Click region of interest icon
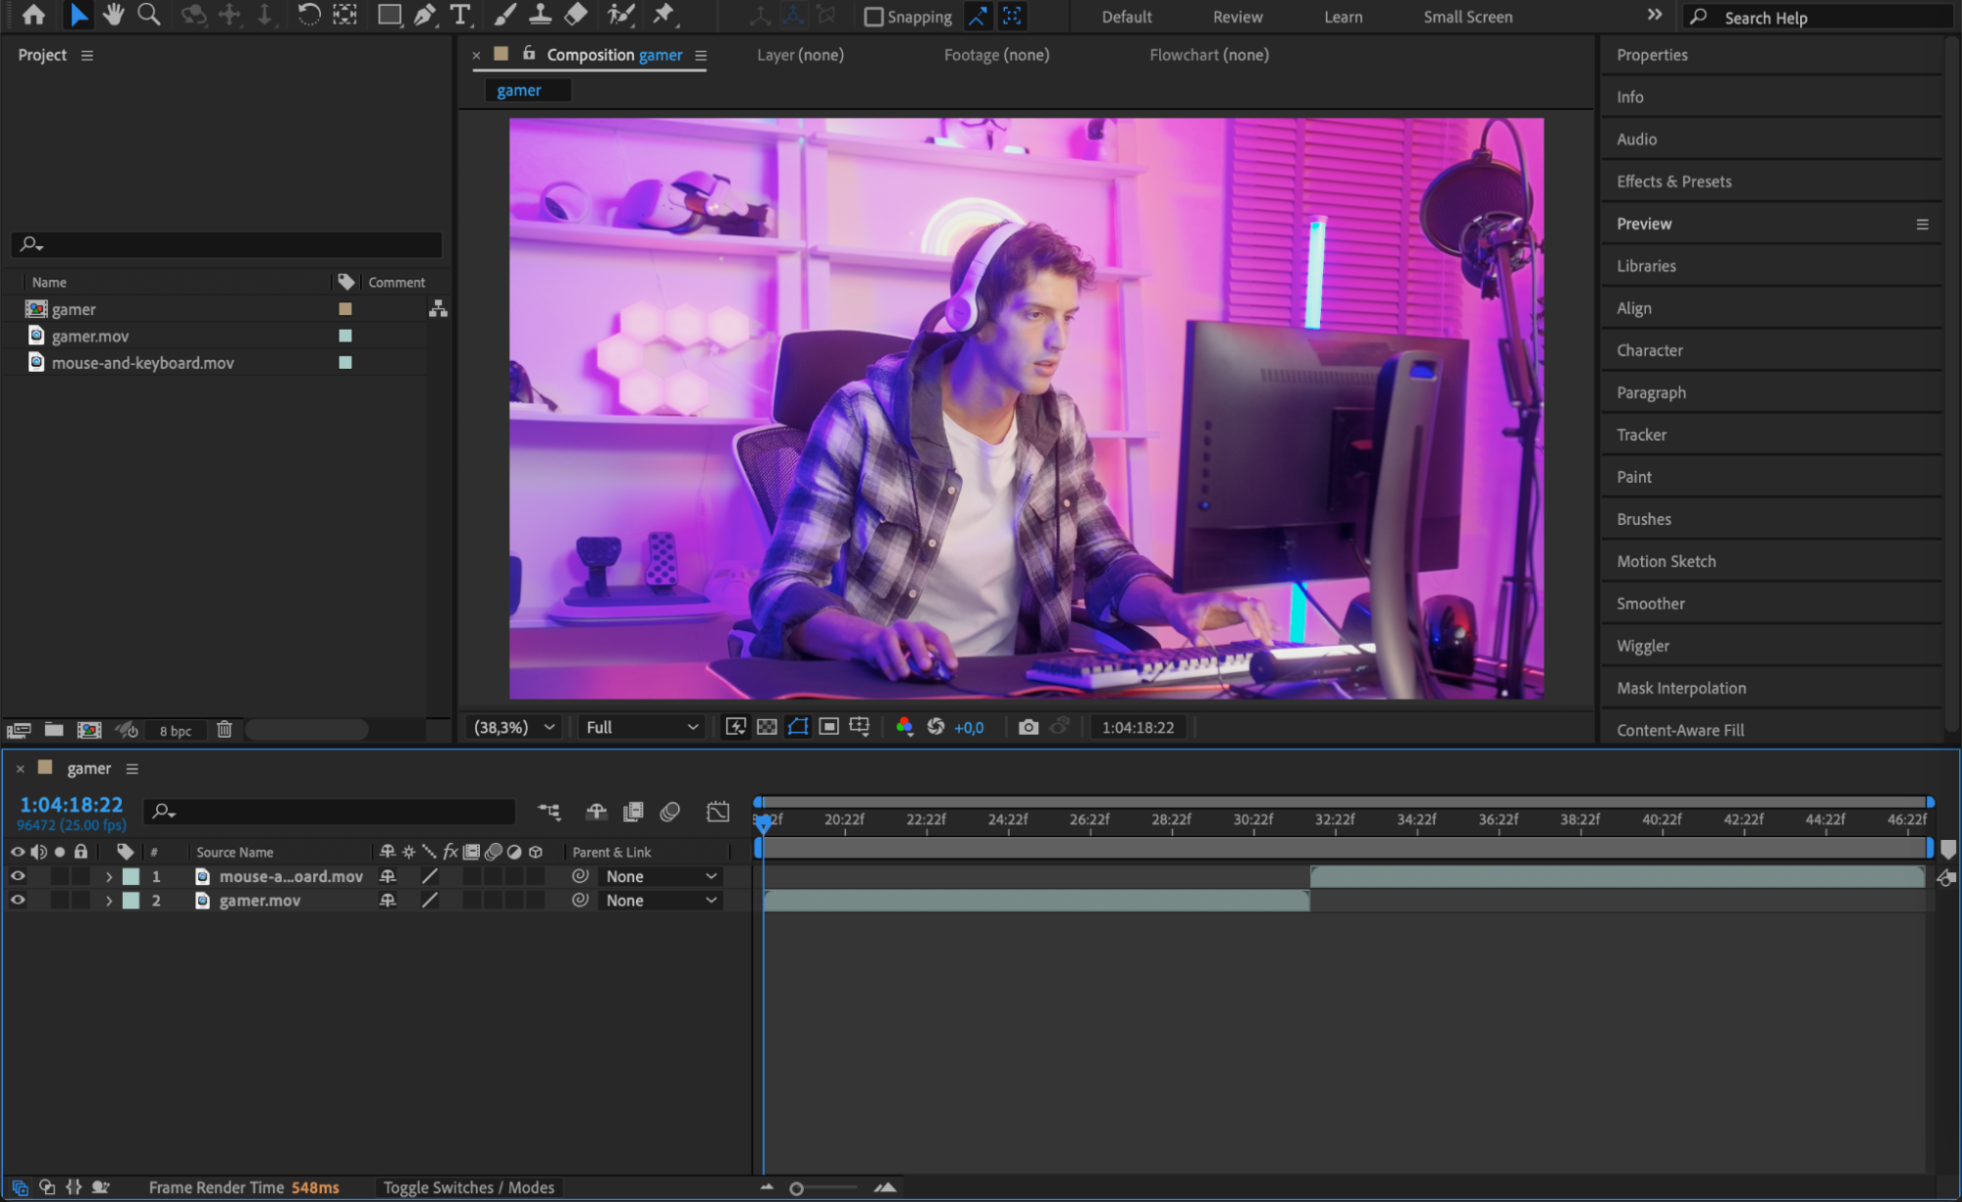This screenshot has height=1202, width=1962. (829, 727)
